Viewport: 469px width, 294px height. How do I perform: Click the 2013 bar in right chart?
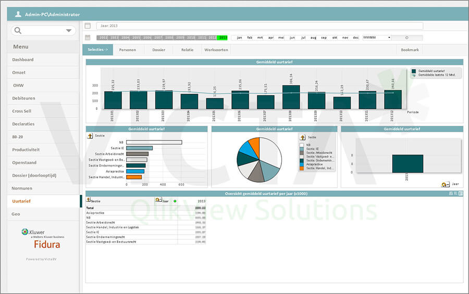click(408, 164)
